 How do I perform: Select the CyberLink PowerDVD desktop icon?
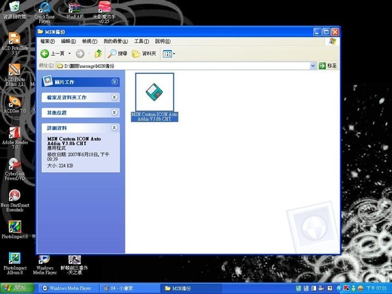coord(15,169)
